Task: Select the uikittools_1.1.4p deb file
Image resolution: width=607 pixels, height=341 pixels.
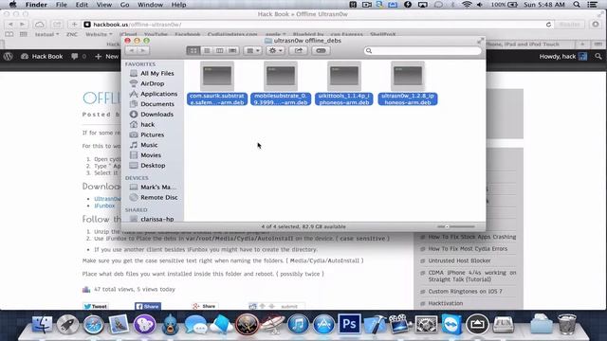Action: pos(344,82)
